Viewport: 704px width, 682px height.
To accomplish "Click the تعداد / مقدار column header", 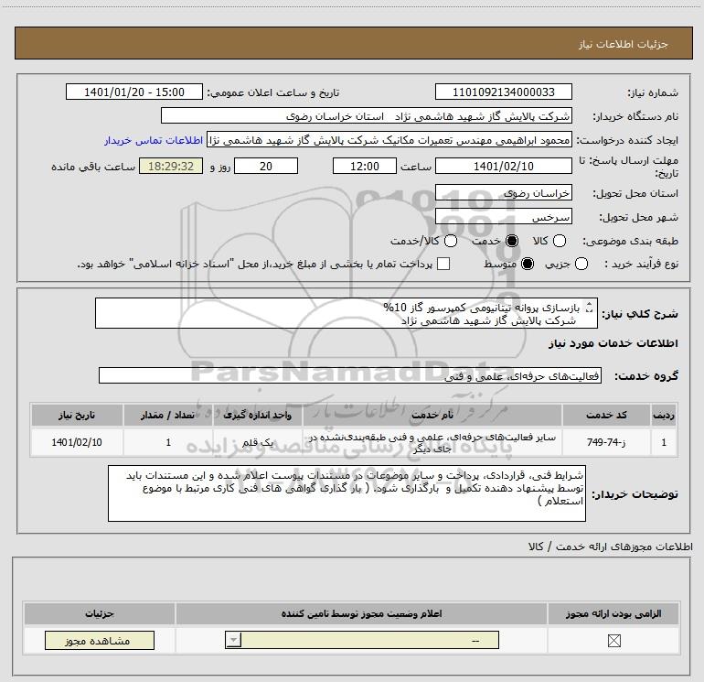I will click(168, 415).
